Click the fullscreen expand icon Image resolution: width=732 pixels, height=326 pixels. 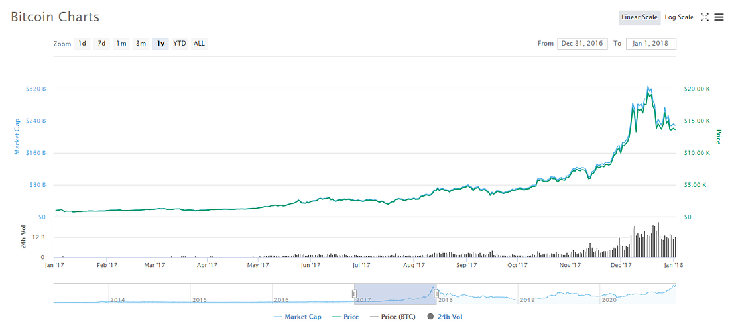tap(704, 17)
